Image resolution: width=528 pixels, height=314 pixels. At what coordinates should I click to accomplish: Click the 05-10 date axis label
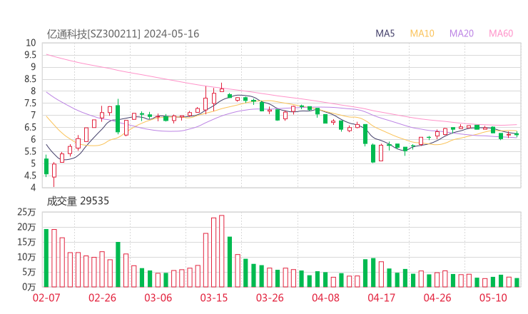tap(493, 298)
